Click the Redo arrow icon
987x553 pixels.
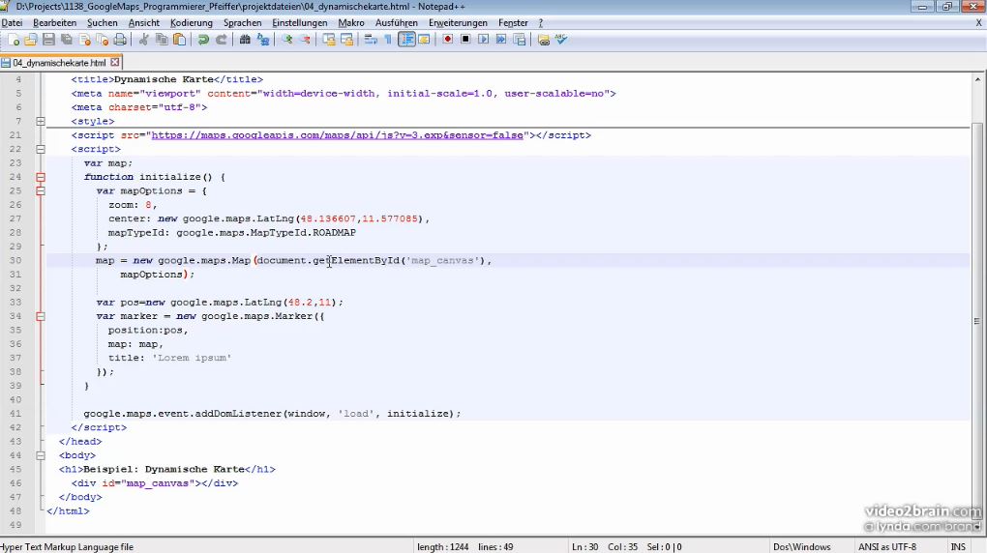(x=221, y=40)
